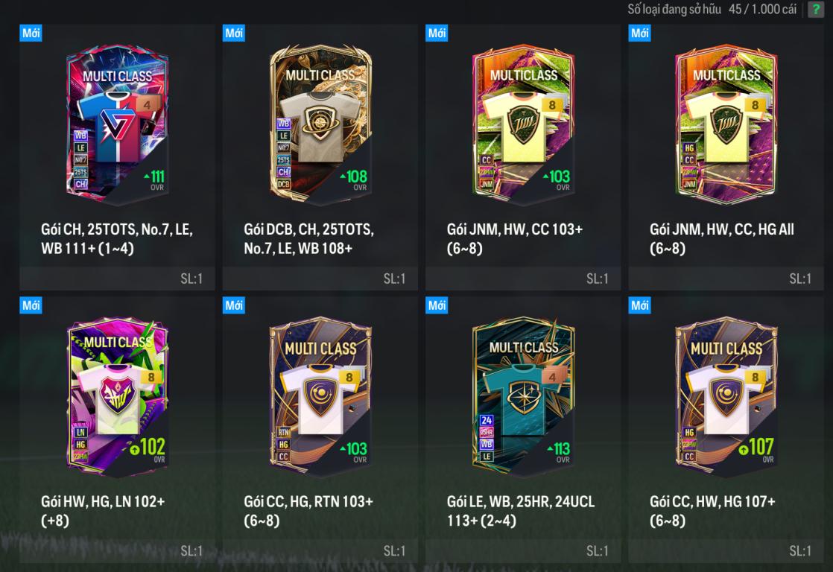
Task: Click the owned count 45 / 1.000 cái
Action: (763, 9)
